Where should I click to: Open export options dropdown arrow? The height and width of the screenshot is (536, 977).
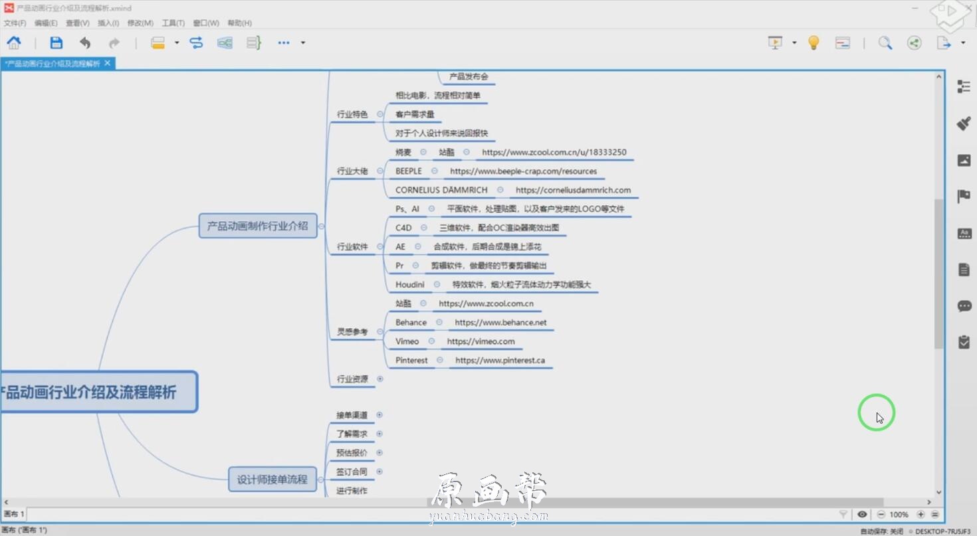[x=963, y=43]
